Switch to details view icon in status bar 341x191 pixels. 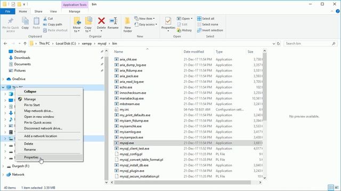(x=331, y=187)
